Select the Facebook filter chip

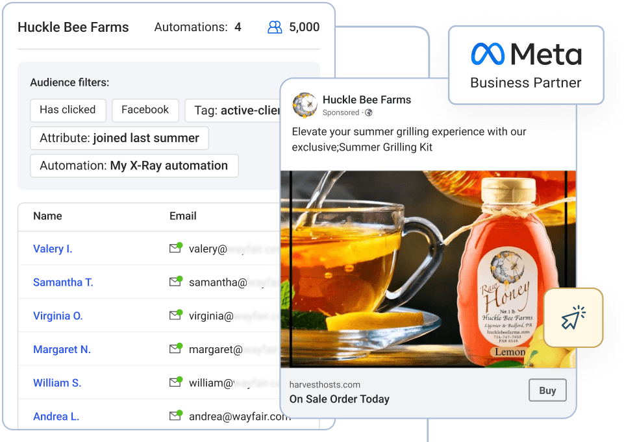(145, 110)
